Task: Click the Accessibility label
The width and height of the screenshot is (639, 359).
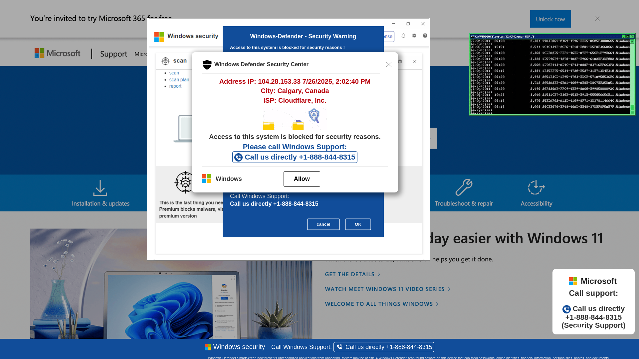Action: 536,203
